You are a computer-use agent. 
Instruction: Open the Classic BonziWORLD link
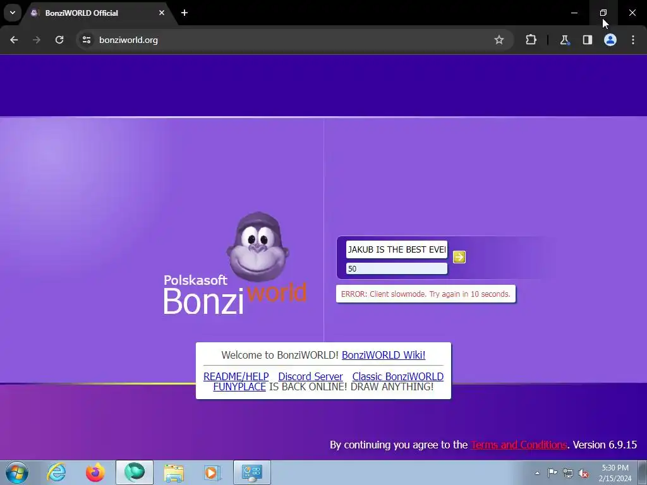[x=398, y=376]
